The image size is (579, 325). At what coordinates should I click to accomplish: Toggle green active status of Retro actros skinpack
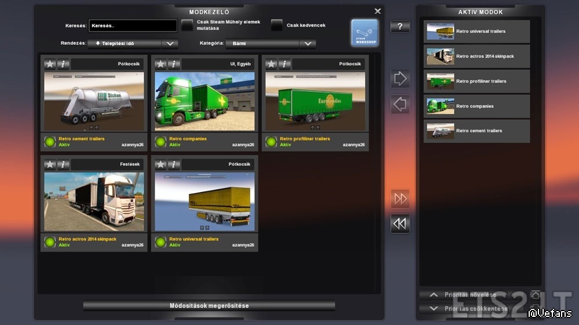point(50,242)
